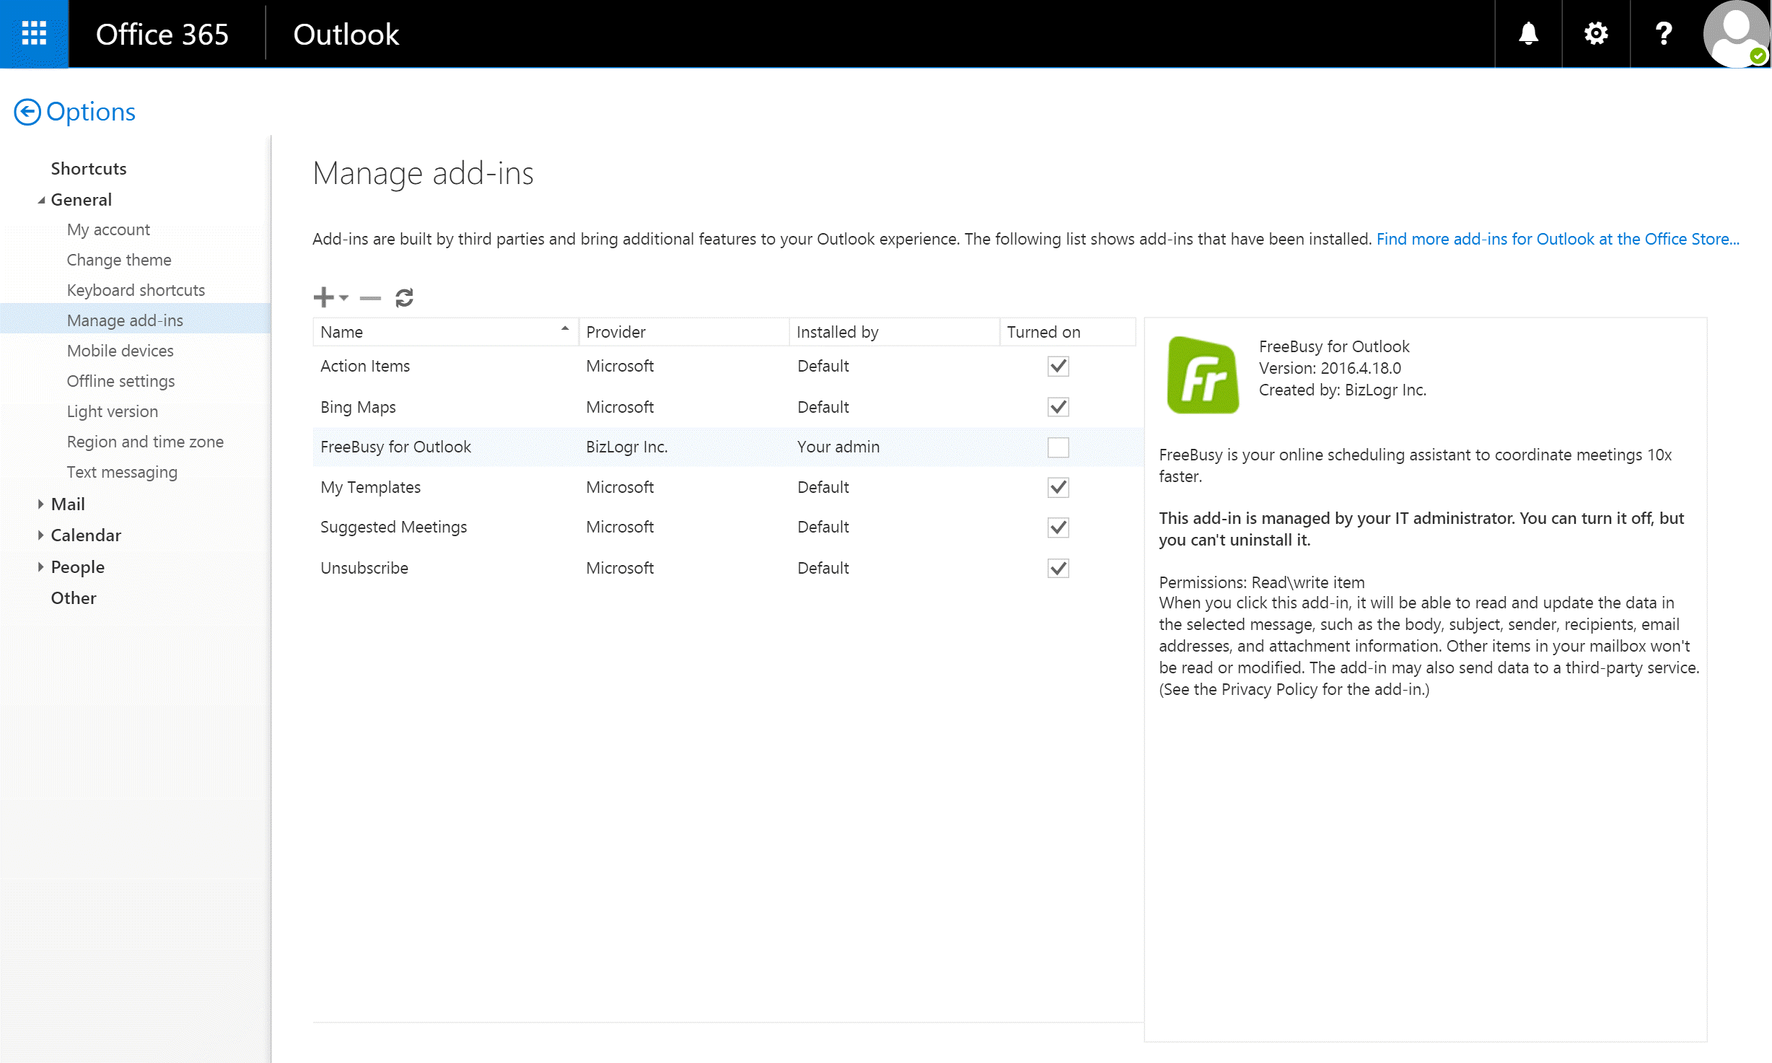Open the Change theme option
Viewport: 1772px width, 1063px height.
click(119, 260)
